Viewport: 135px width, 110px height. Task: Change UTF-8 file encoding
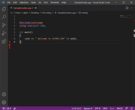(97, 108)
